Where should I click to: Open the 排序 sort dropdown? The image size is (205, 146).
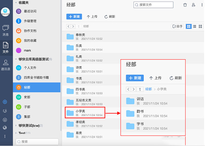[177, 26]
